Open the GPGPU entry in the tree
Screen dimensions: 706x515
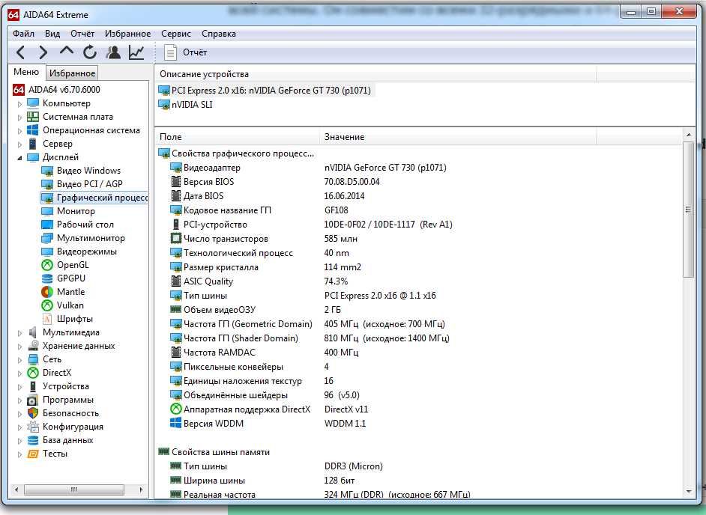[x=70, y=278]
